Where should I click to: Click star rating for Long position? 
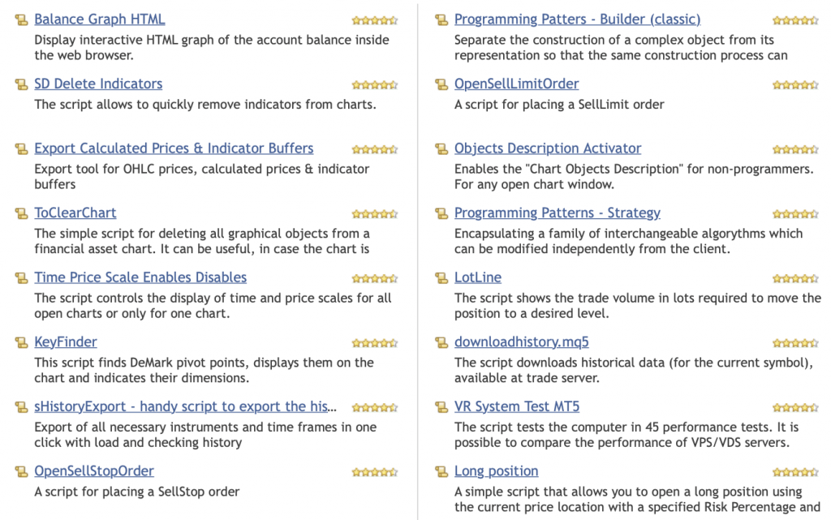click(795, 472)
